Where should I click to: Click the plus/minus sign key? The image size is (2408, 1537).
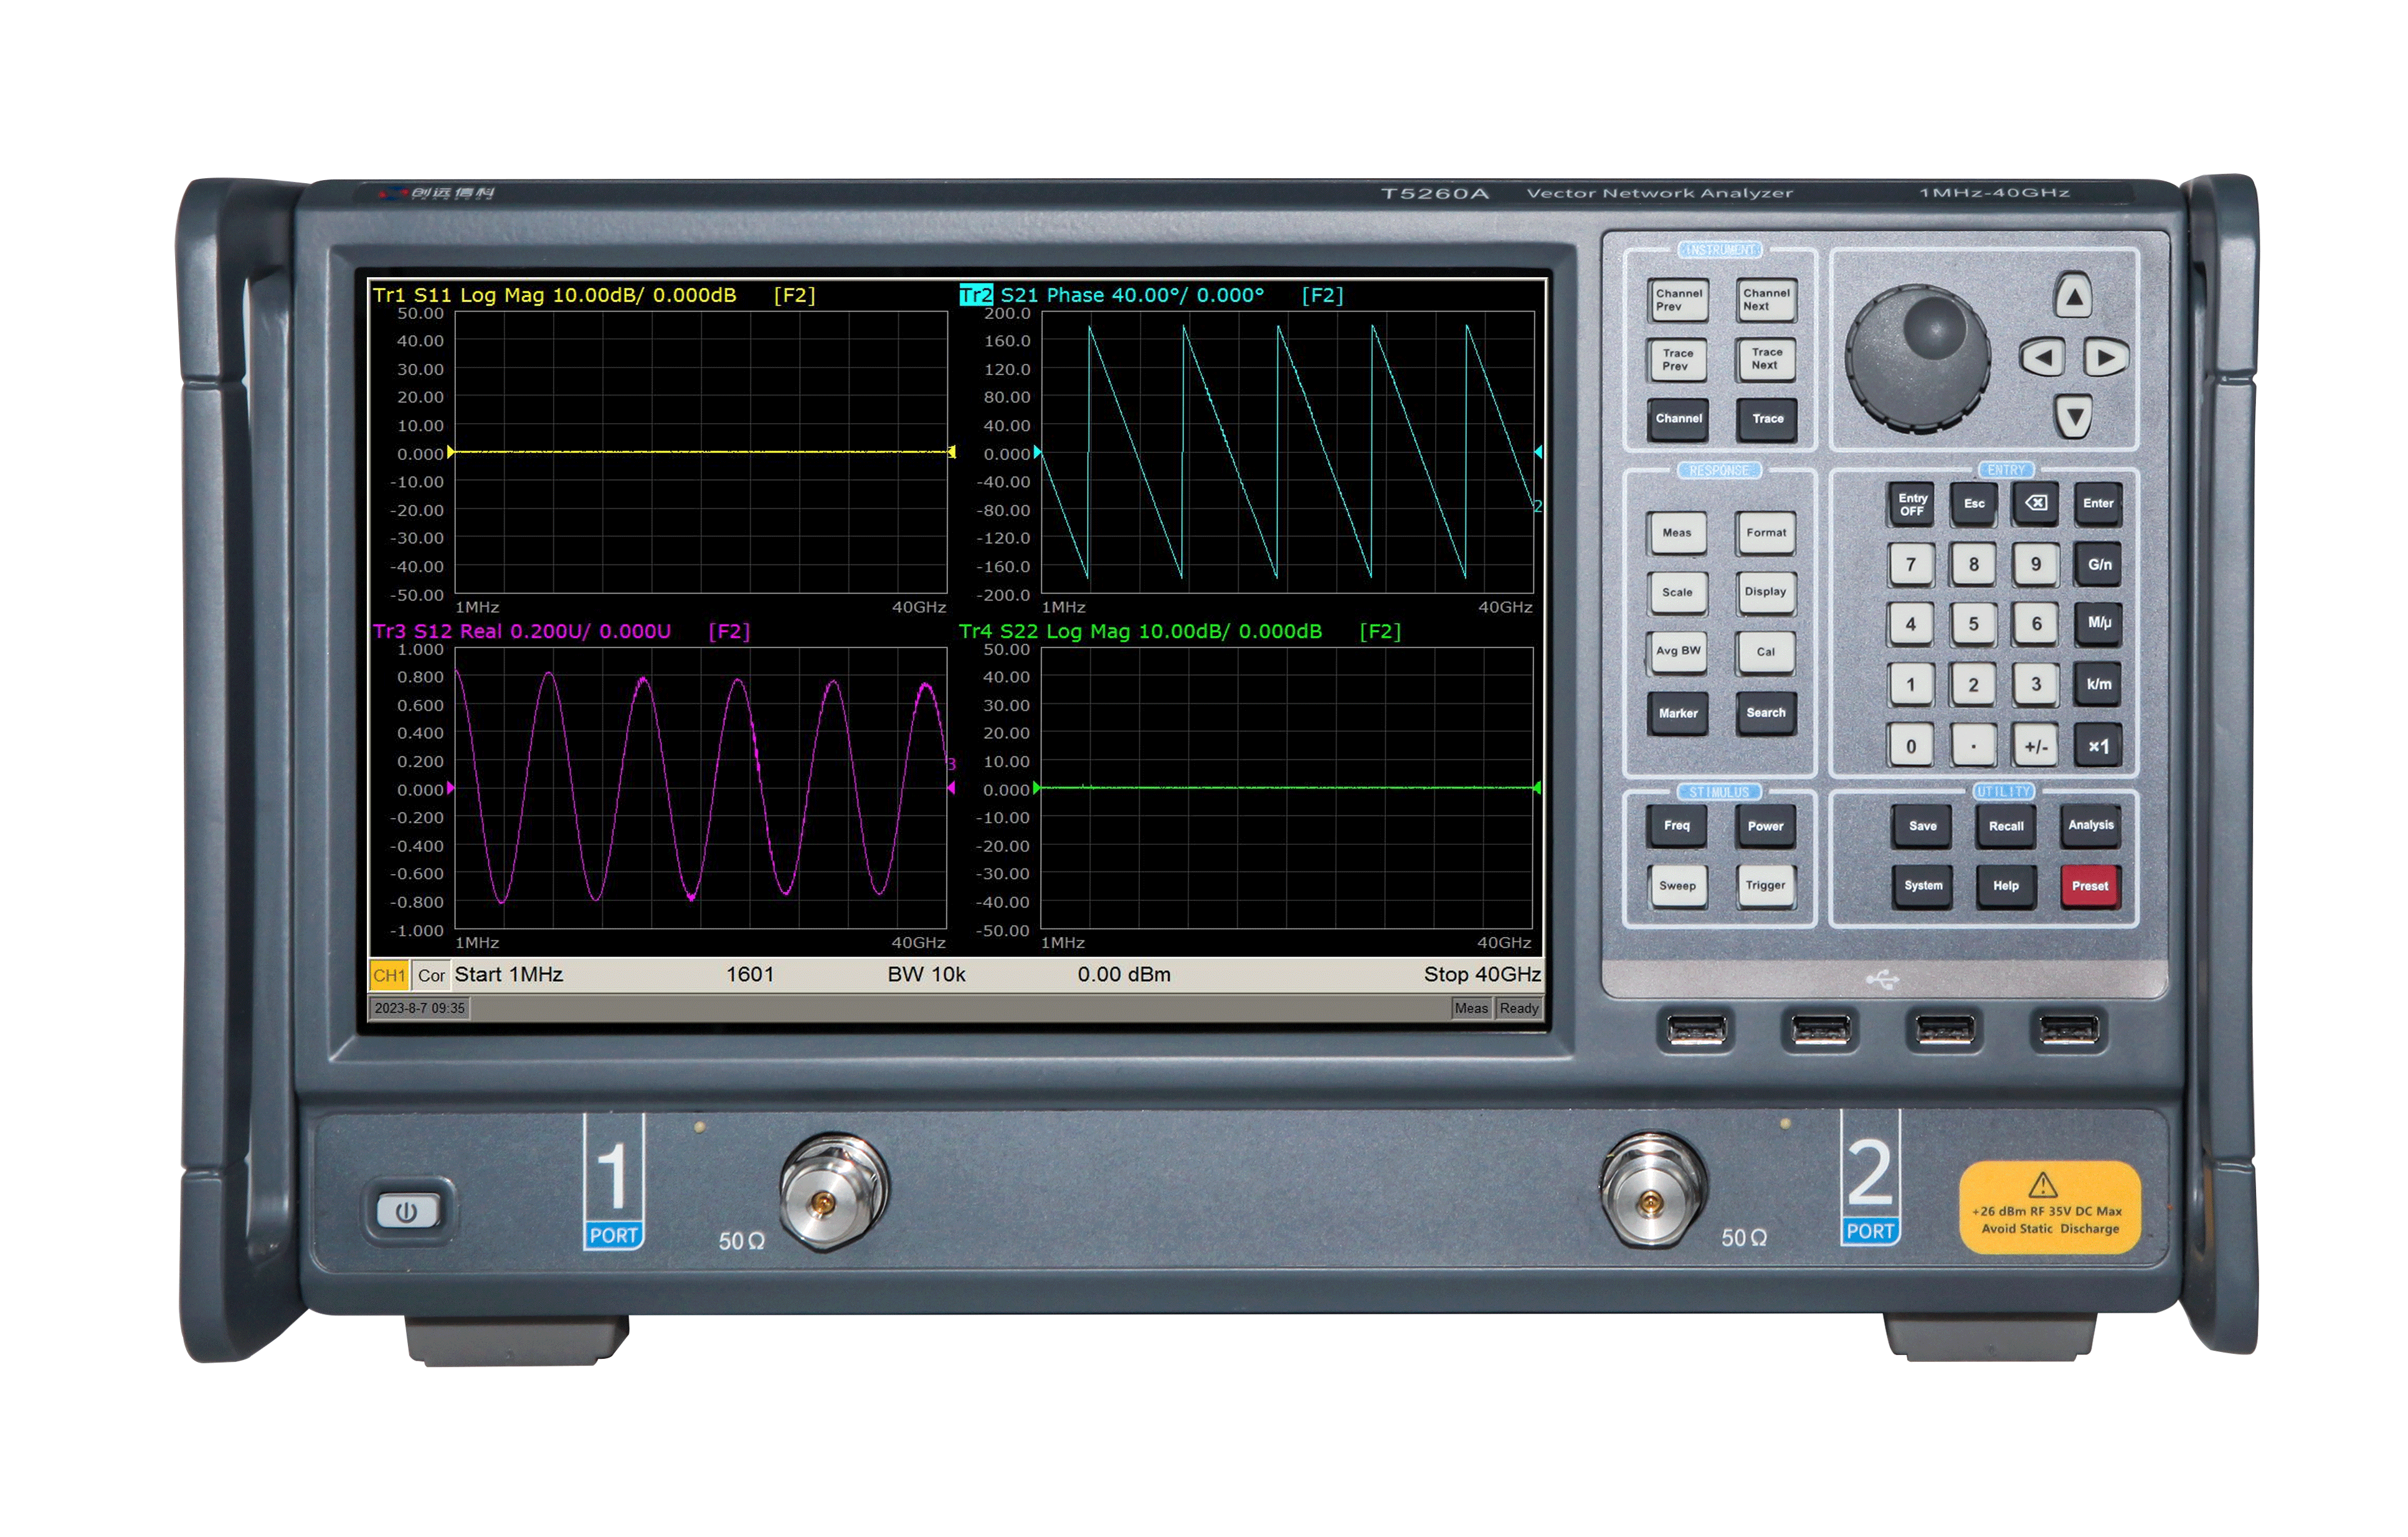(2036, 746)
